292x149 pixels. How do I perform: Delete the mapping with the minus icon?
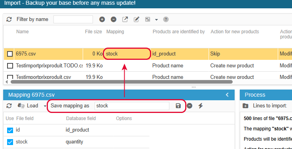(190, 106)
